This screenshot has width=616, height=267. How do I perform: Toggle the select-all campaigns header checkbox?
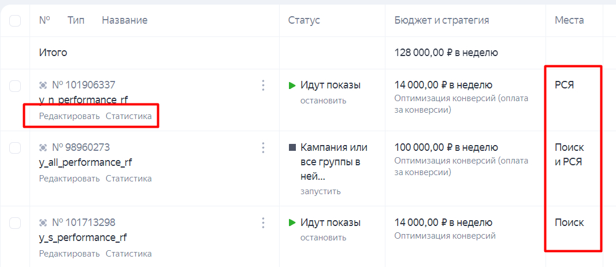(15, 21)
